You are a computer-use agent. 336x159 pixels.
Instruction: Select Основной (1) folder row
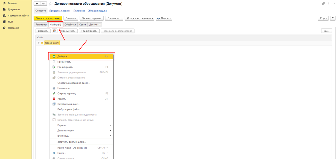coord(184,43)
